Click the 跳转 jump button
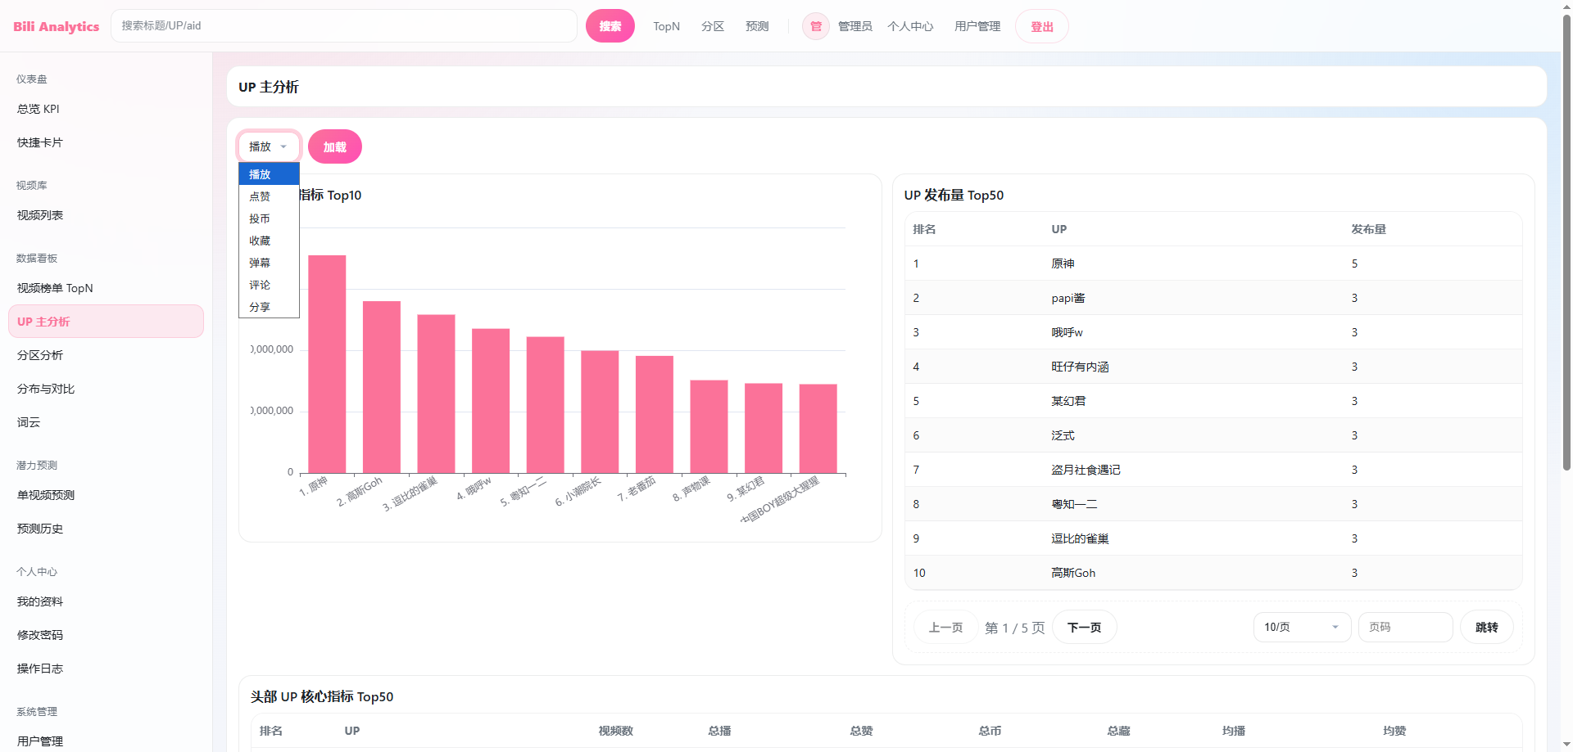 click(x=1486, y=627)
